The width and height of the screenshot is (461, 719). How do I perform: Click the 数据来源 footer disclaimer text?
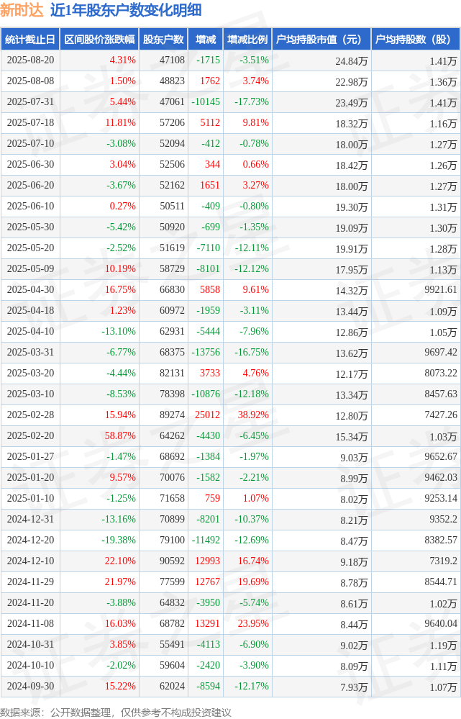pos(116,712)
